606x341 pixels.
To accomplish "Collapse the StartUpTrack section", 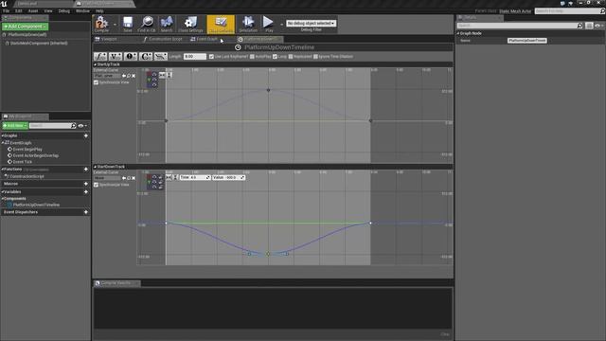I will tap(95, 64).
